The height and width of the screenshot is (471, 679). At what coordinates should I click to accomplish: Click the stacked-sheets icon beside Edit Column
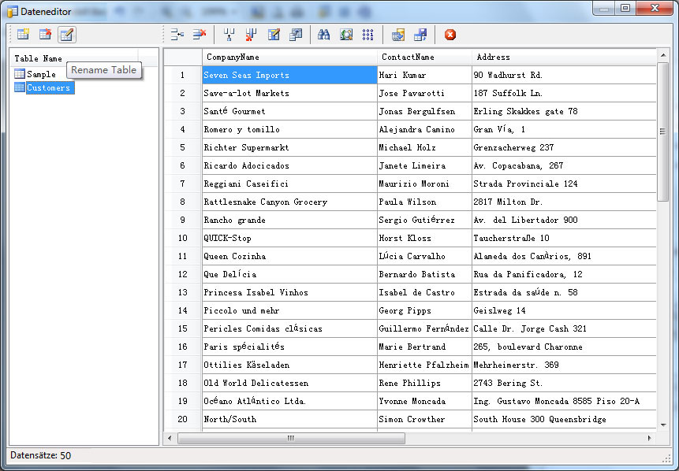tap(296, 35)
